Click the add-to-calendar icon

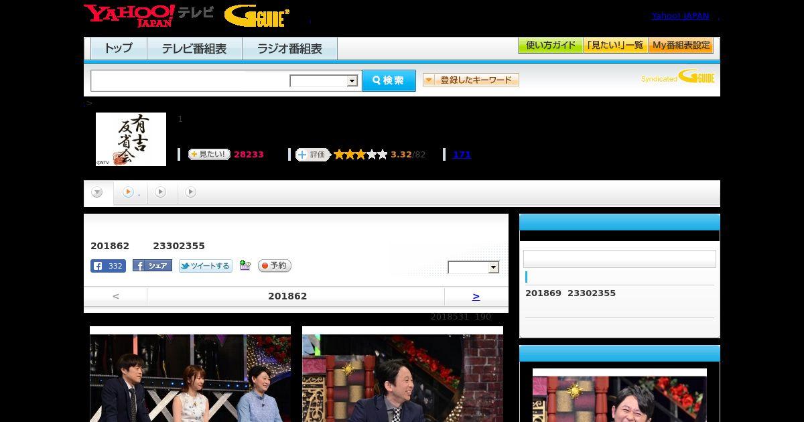tap(245, 266)
